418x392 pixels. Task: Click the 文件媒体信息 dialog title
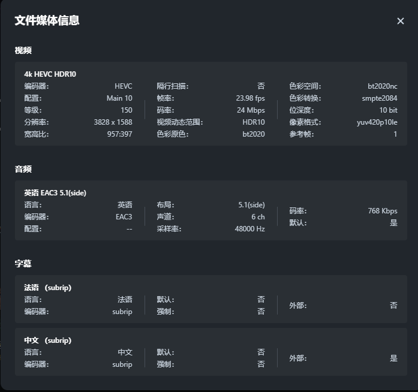(47, 20)
